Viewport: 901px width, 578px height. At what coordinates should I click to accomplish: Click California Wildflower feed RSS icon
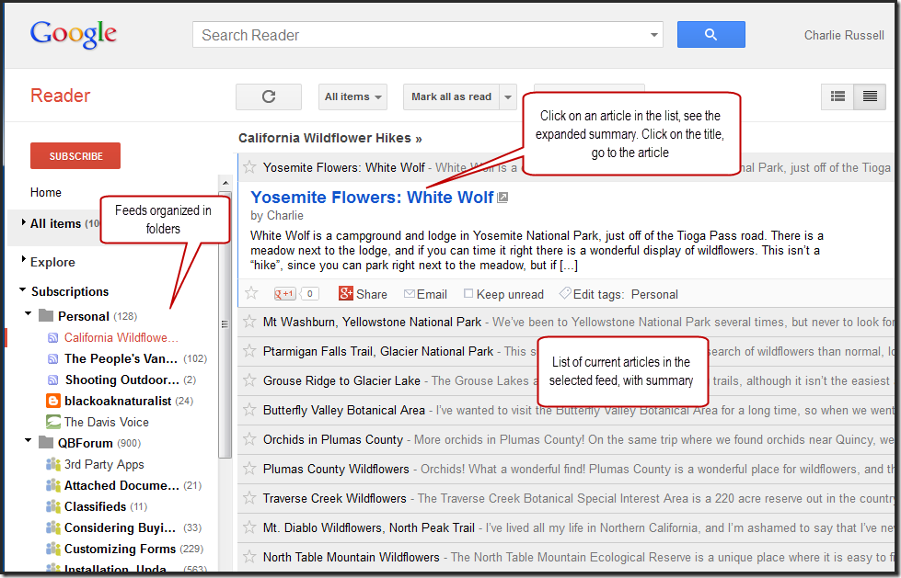[x=52, y=337]
